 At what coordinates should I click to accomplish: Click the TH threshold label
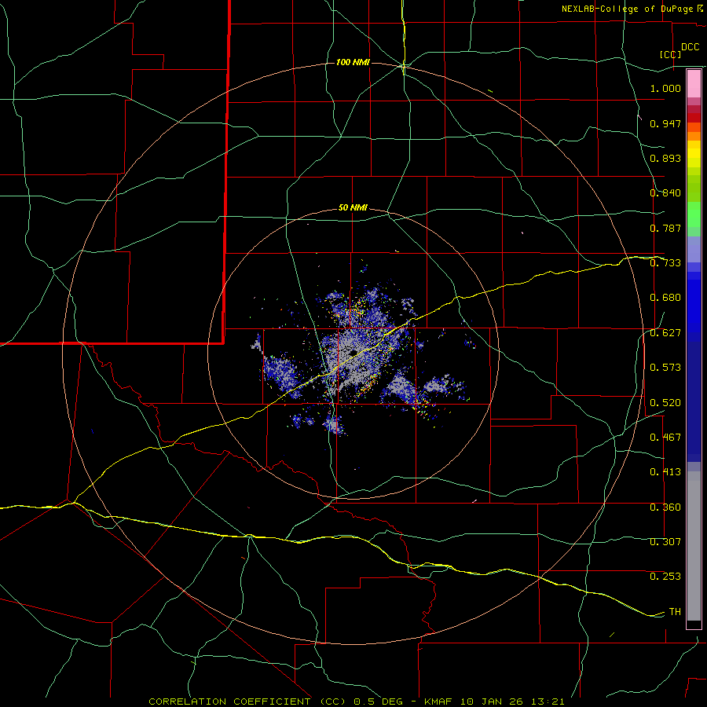(x=675, y=612)
